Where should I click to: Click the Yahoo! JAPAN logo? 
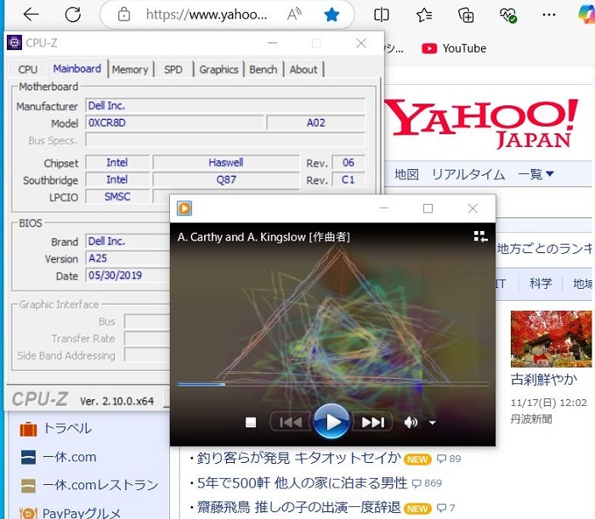click(482, 123)
